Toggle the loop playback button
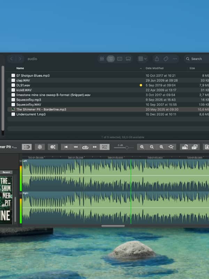Viewport: 209px width, 279px height. 27,147
